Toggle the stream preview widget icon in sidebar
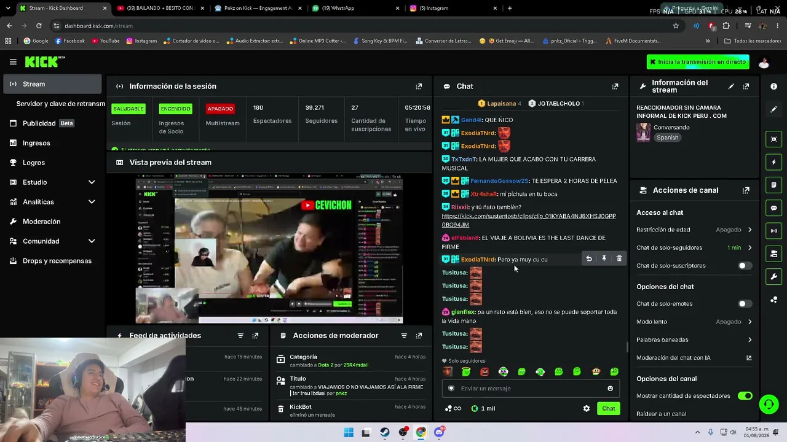Screen dimensions: 787x442 773,139
